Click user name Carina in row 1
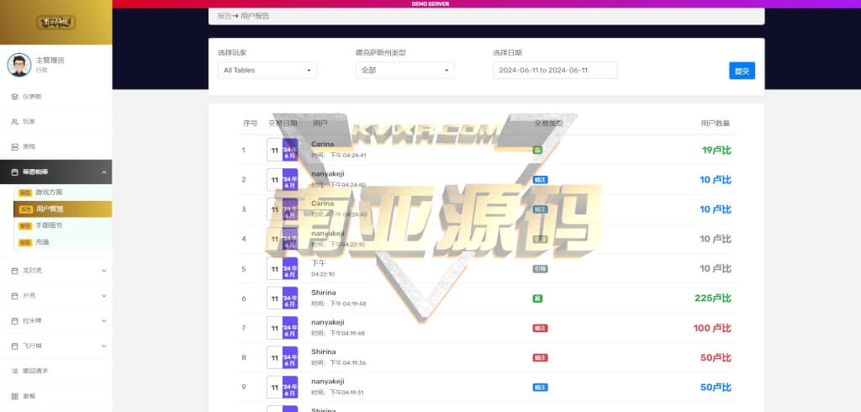Viewport: 861px width, 412px height. point(322,145)
